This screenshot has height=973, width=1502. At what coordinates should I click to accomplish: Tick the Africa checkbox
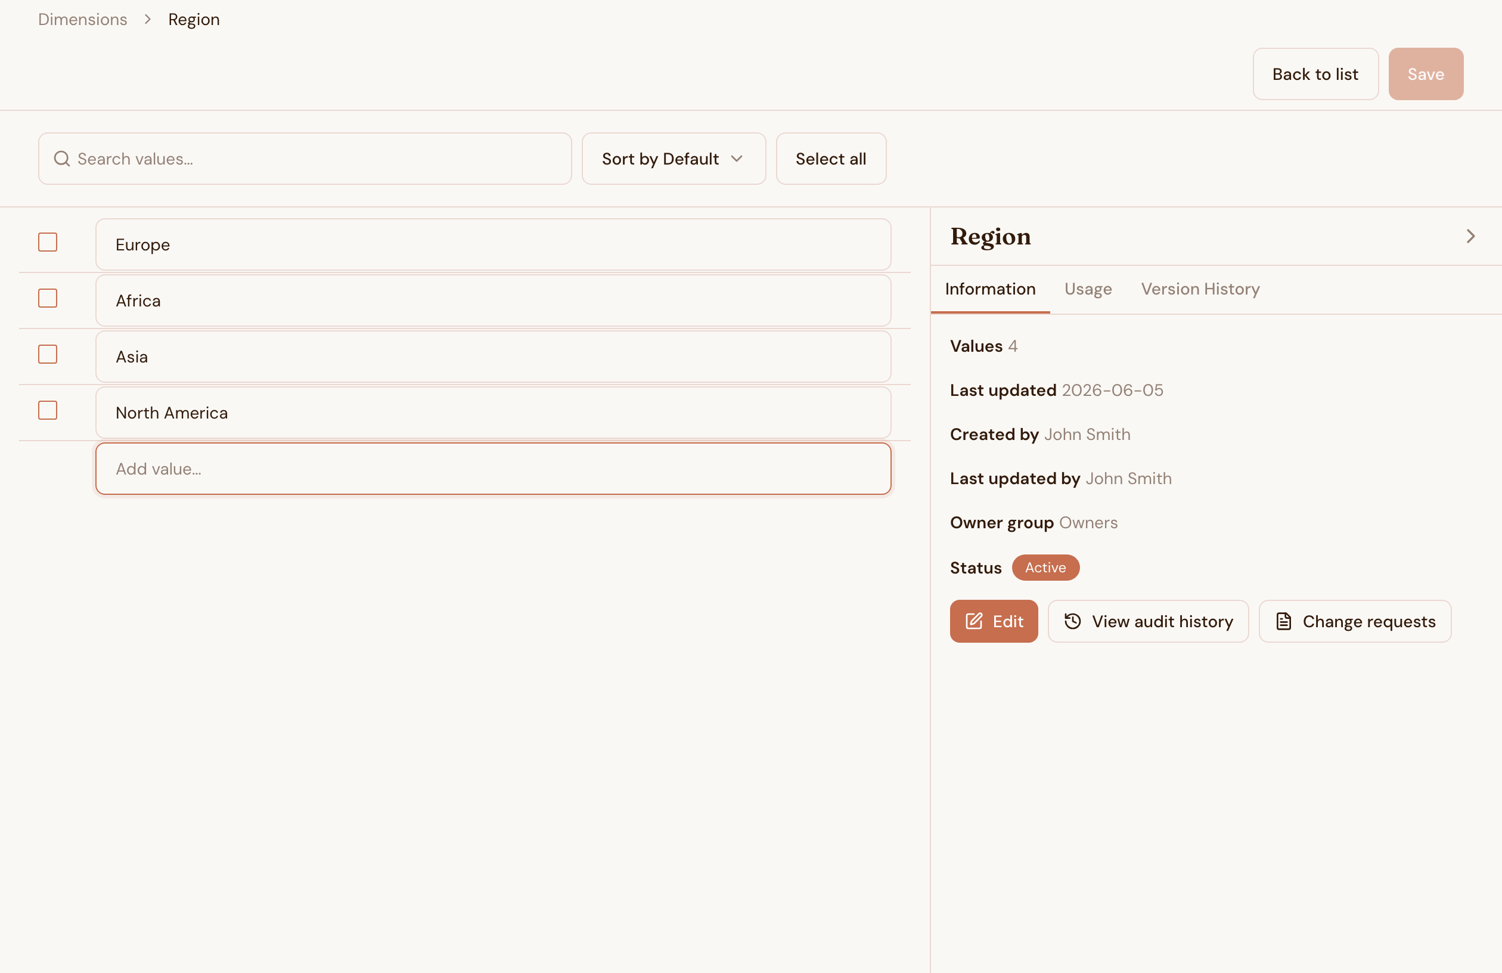coord(48,298)
